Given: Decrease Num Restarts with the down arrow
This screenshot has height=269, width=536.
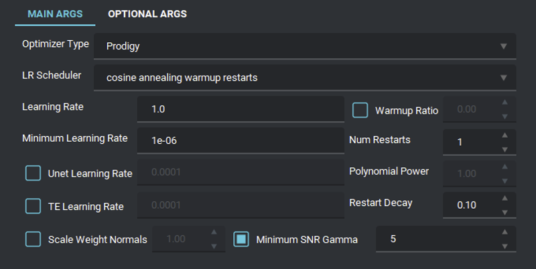Looking at the screenshot, I should click(x=505, y=149).
